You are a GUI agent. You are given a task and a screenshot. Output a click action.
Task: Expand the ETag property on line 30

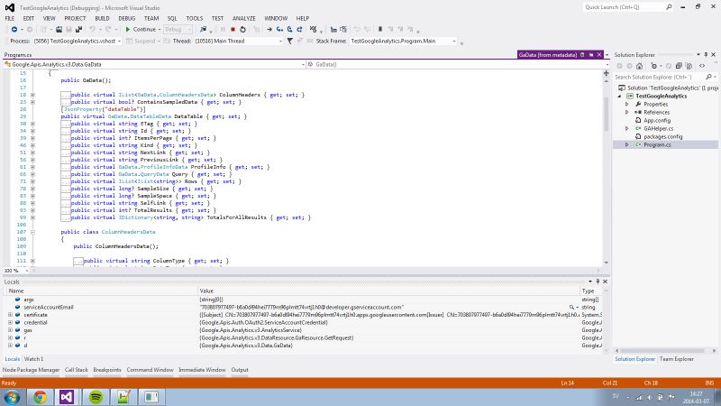[x=32, y=124]
